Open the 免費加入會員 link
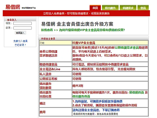The height and width of the screenshot is (118, 157). 20,41
